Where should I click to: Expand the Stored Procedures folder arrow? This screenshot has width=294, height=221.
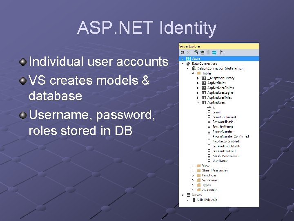coord(193,171)
